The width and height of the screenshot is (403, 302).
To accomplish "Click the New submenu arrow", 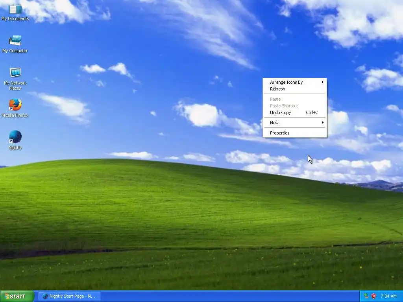I will click(323, 123).
